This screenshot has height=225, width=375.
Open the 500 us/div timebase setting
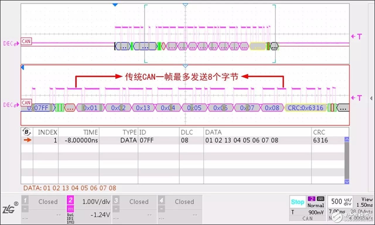(x=340, y=201)
